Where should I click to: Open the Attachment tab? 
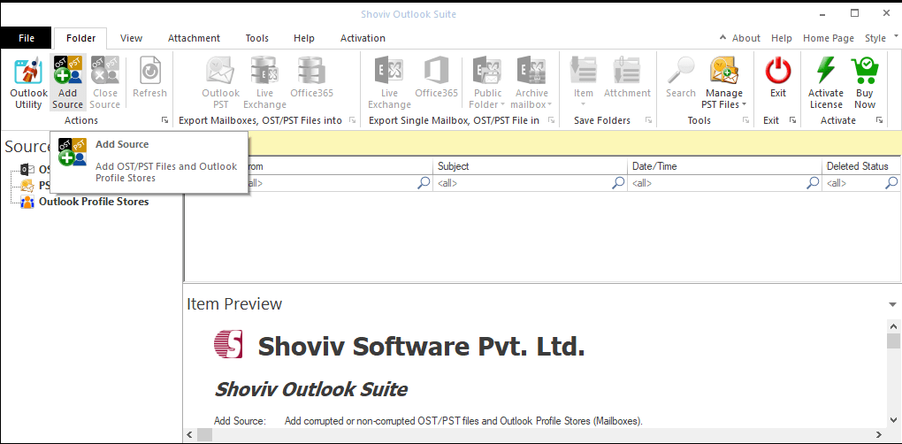pos(194,38)
